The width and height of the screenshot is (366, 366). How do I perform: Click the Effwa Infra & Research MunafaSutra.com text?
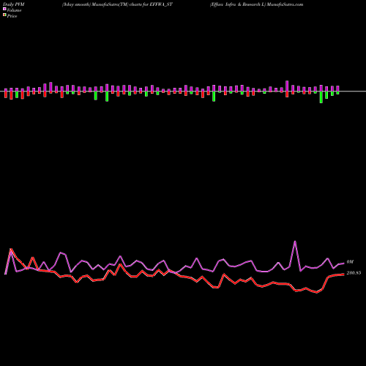pos(256,4)
